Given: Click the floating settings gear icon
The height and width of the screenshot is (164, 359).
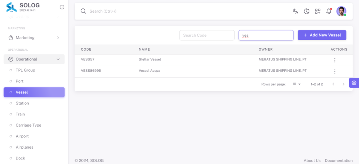Looking at the screenshot, I should pyautogui.click(x=354, y=83).
